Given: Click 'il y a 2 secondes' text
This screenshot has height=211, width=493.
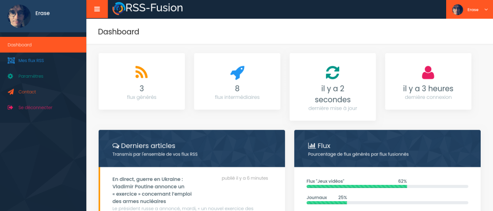Looking at the screenshot, I should coord(333,94).
